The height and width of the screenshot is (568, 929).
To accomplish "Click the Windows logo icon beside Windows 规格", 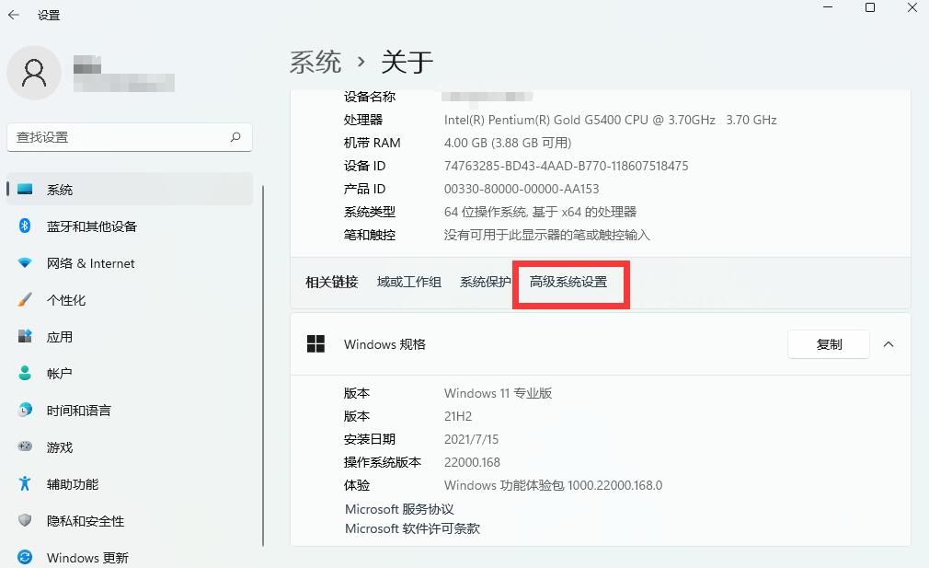I will (x=315, y=344).
